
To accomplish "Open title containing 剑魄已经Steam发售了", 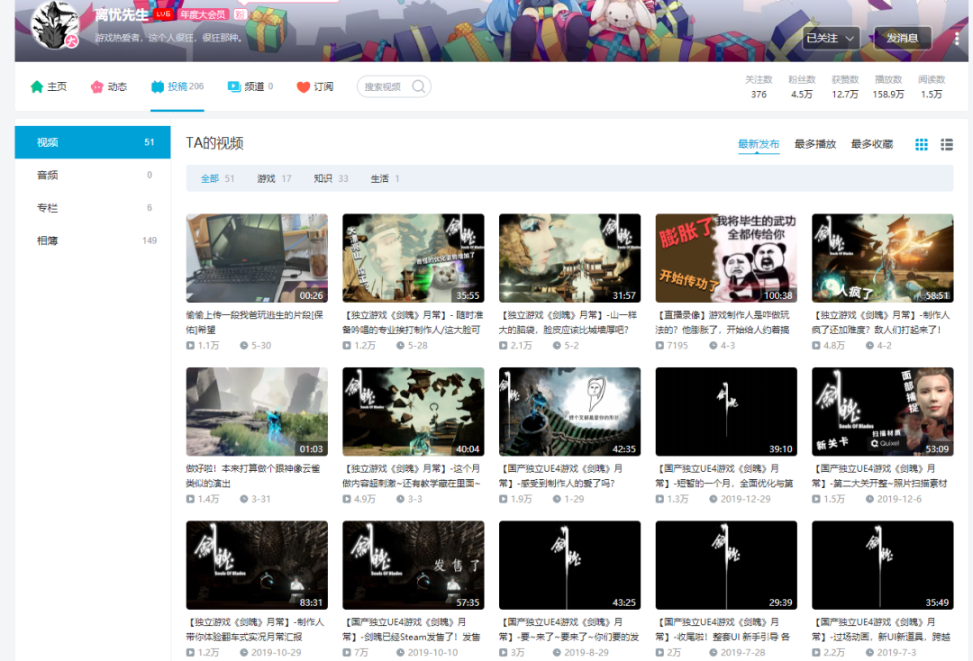I will pyautogui.click(x=412, y=629).
